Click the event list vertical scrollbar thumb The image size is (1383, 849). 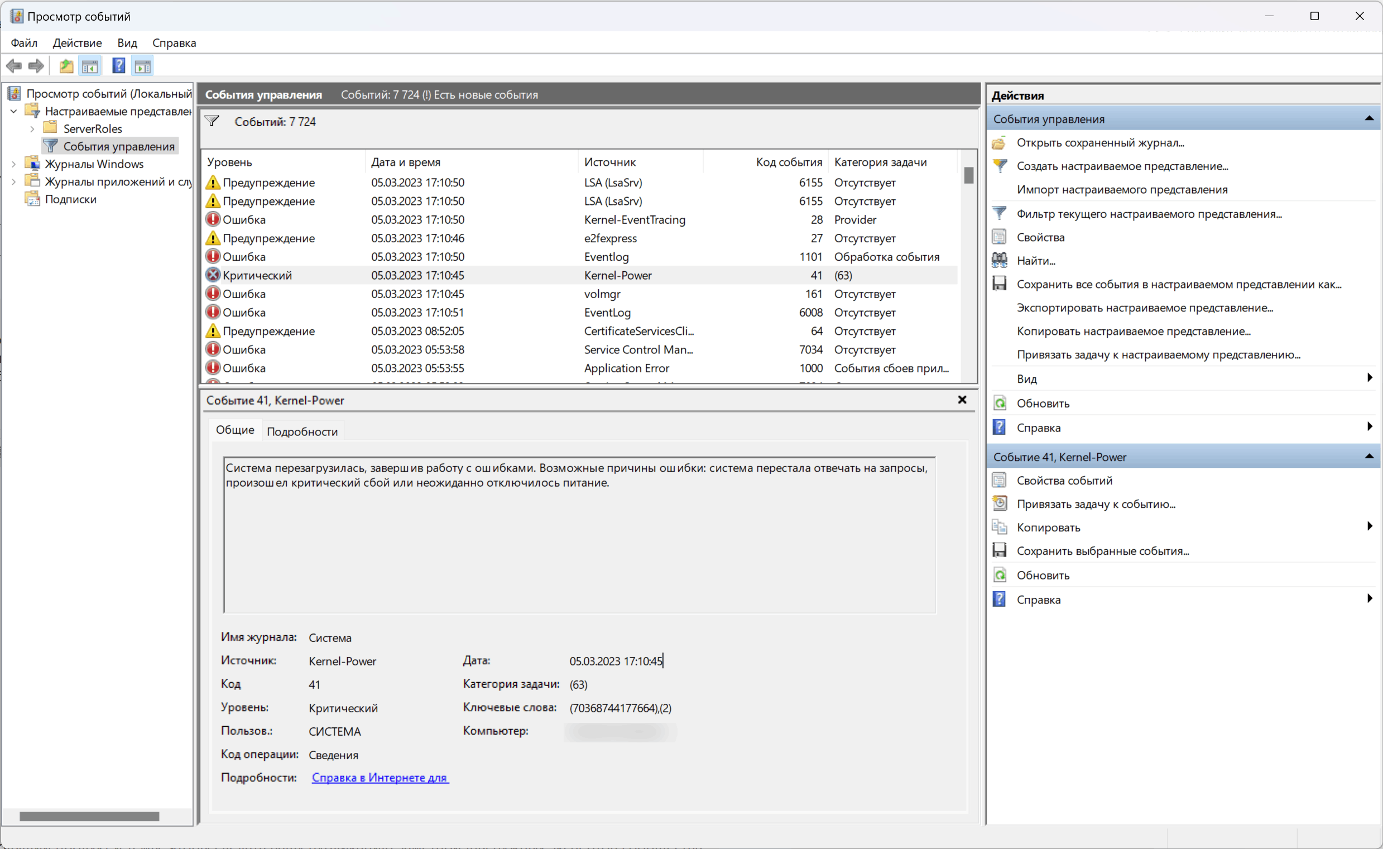(969, 176)
